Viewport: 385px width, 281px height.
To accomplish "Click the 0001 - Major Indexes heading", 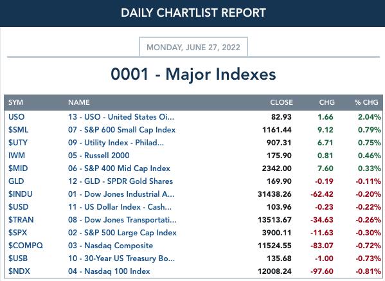I will (193, 74).
